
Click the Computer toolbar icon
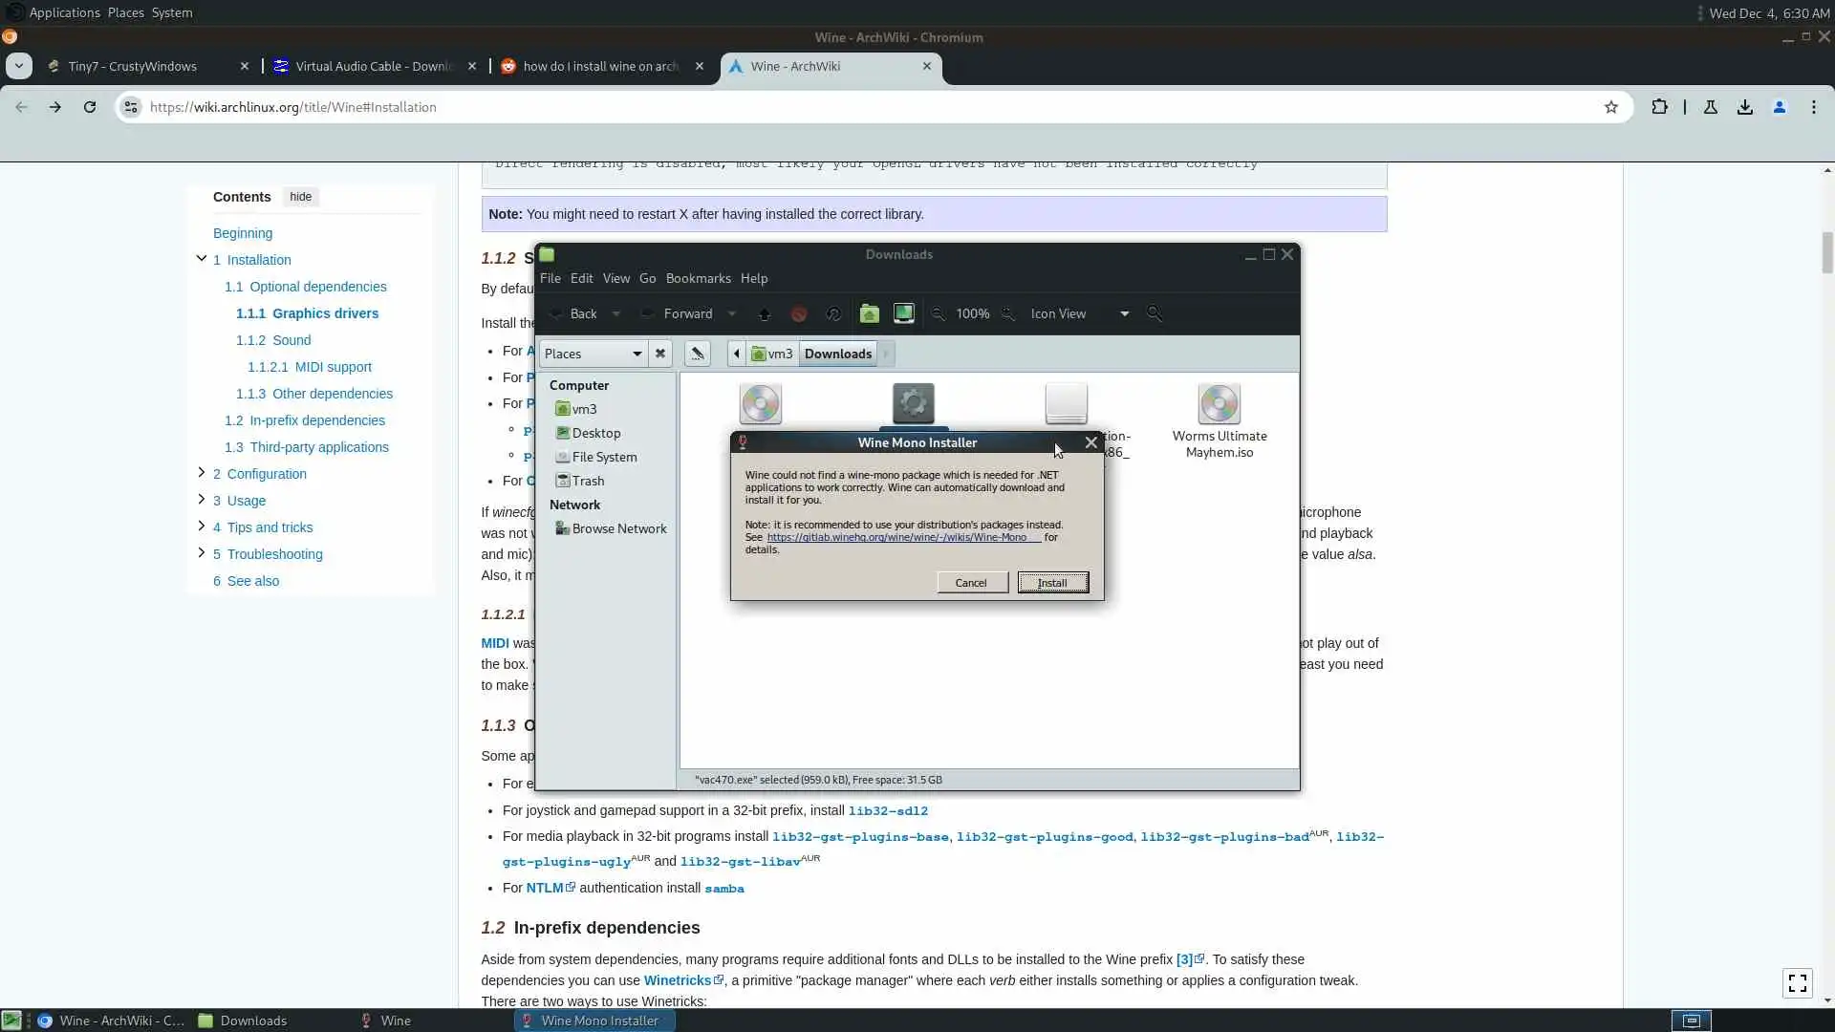(903, 313)
